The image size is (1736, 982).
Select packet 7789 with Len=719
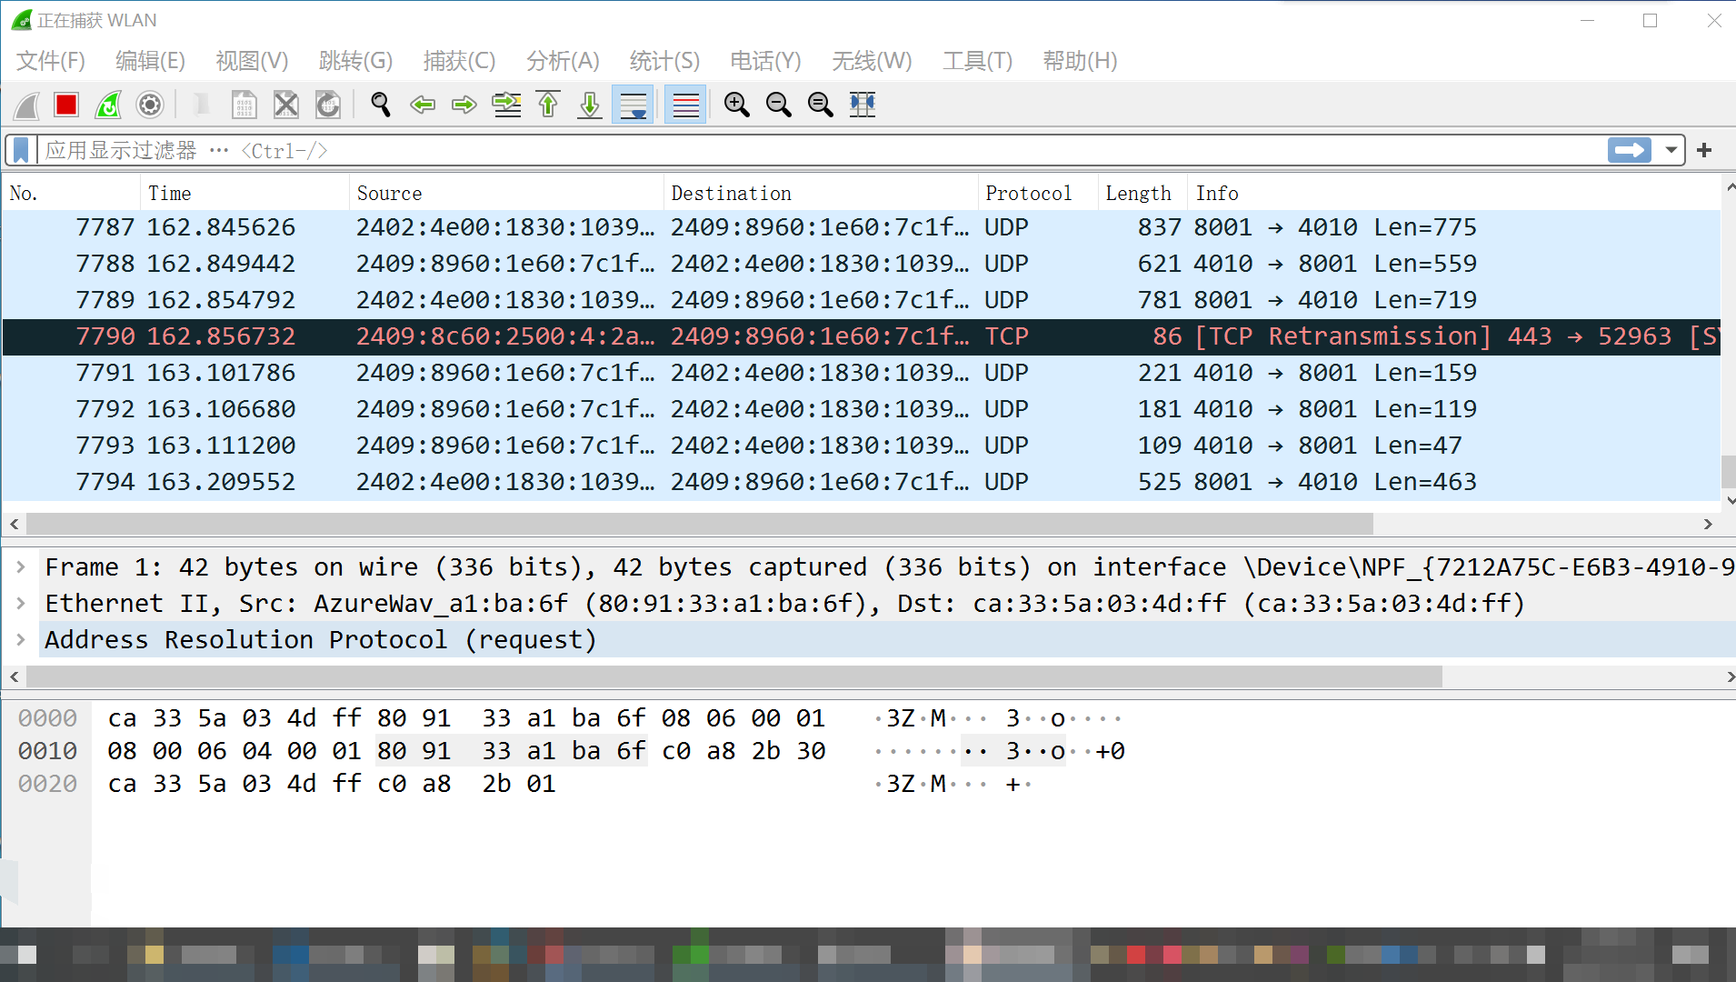point(862,300)
